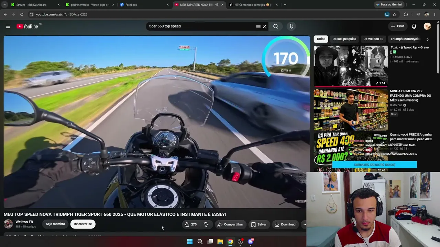
Task: Click the main video player
Action: pos(157,122)
